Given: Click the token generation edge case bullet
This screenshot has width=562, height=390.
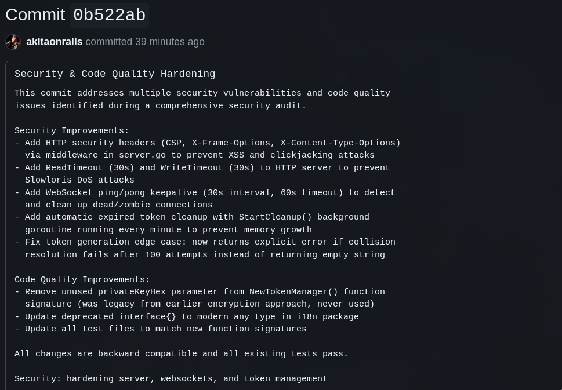Looking at the screenshot, I should [x=205, y=242].
